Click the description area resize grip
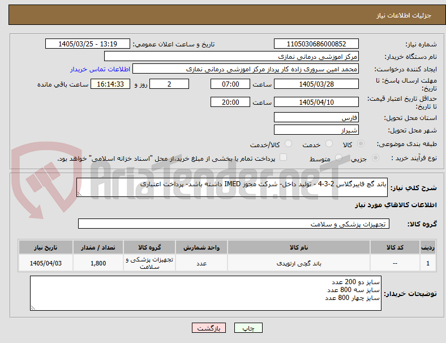Image resolution: width=446 pixels, height=343 pixels. pos(79,194)
